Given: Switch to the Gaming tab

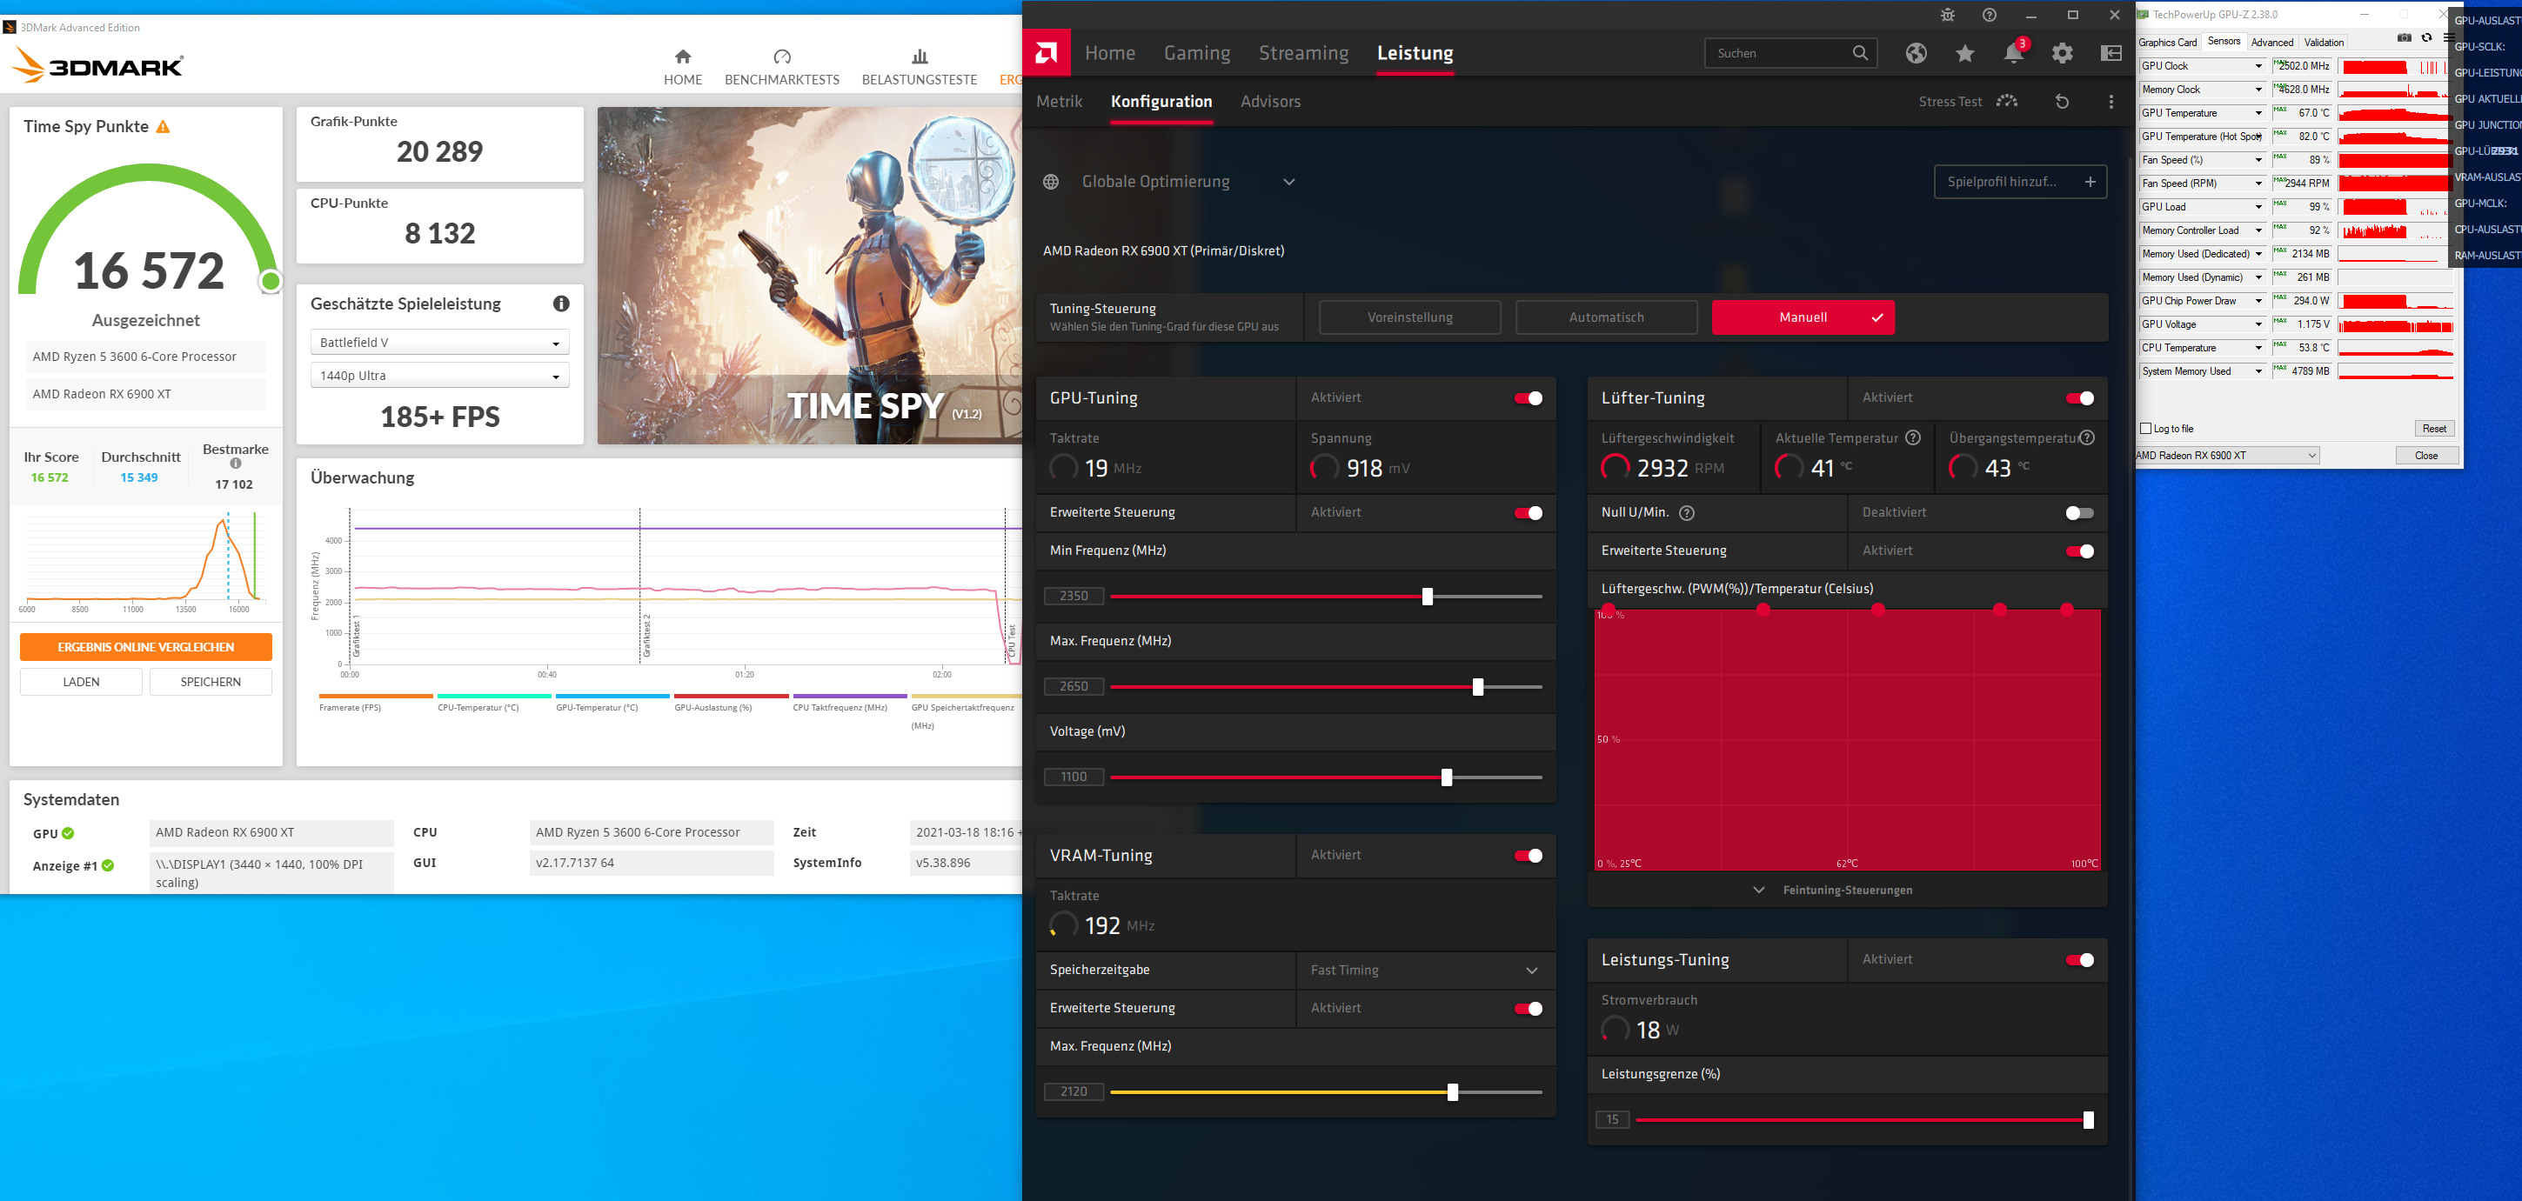Looking at the screenshot, I should [x=1196, y=54].
